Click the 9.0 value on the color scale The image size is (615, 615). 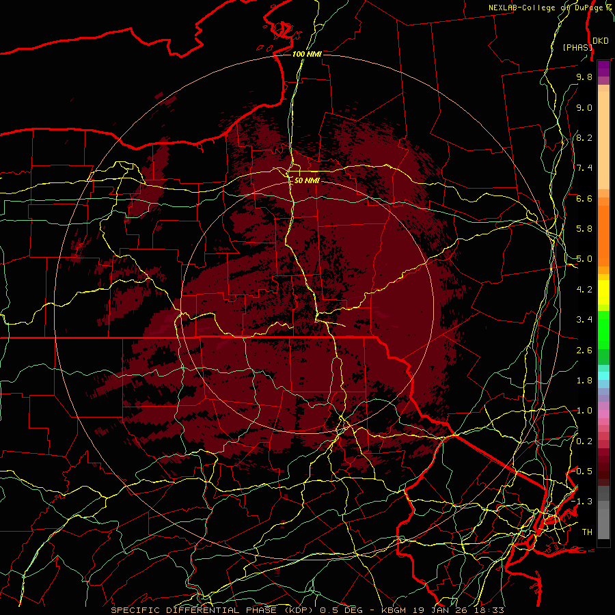point(584,107)
